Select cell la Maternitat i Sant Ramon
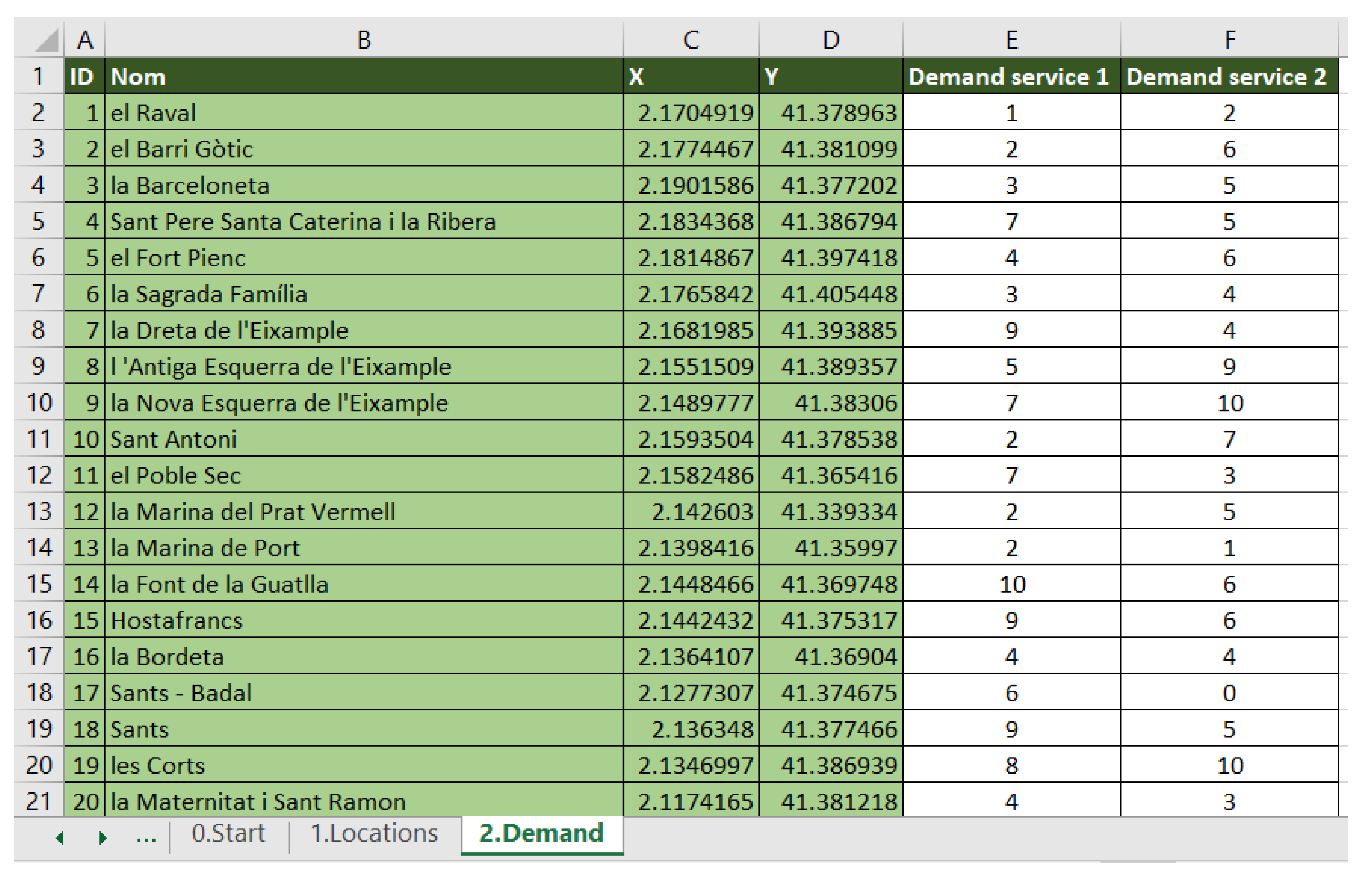This screenshot has width=1365, height=869. point(364,800)
